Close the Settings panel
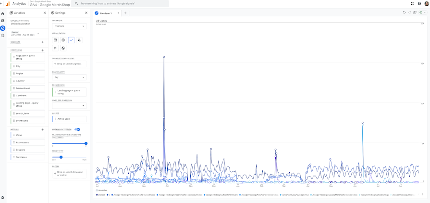 coord(86,13)
